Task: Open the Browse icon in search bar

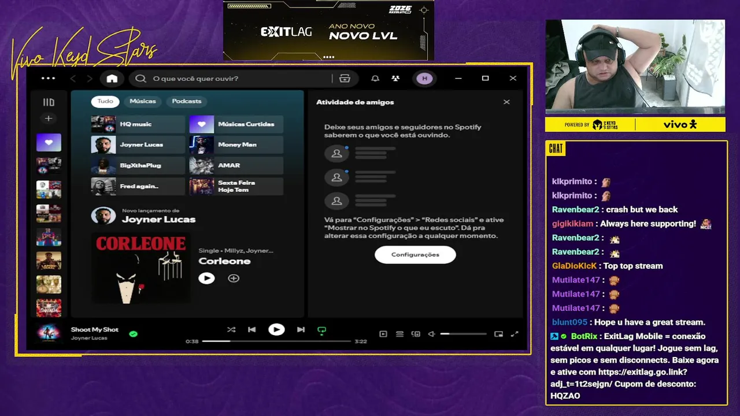Action: [x=345, y=79]
